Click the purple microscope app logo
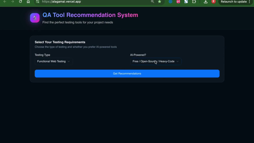The width and height of the screenshot is (254, 143). [35, 18]
